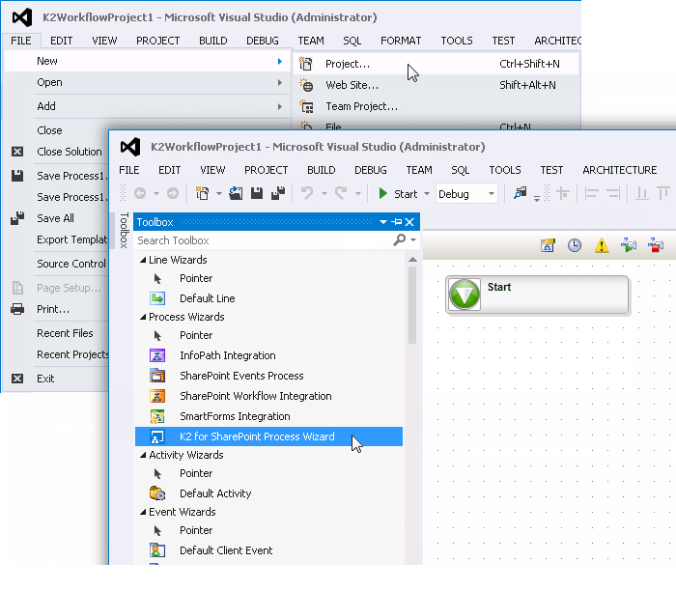Viewport: 676px width, 591px height.
Task: Close the Toolbox panel
Action: click(409, 222)
